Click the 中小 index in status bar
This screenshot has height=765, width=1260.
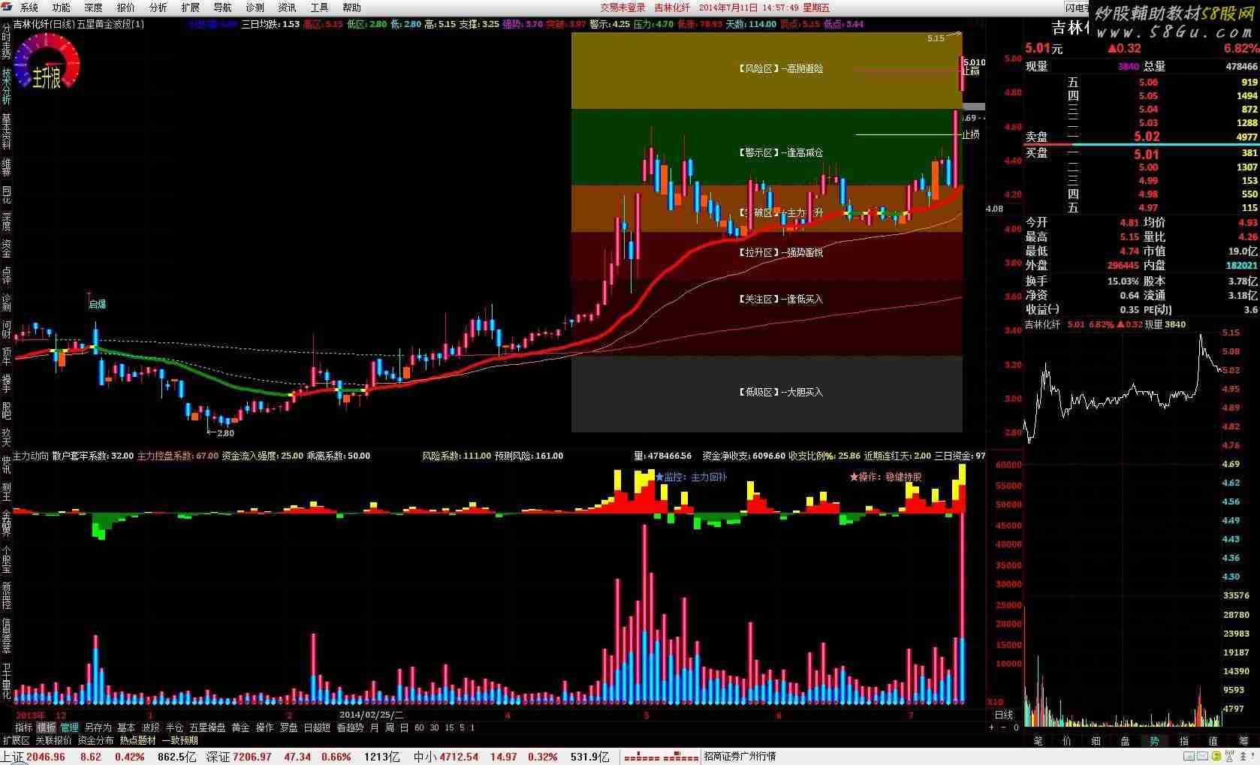(x=425, y=757)
